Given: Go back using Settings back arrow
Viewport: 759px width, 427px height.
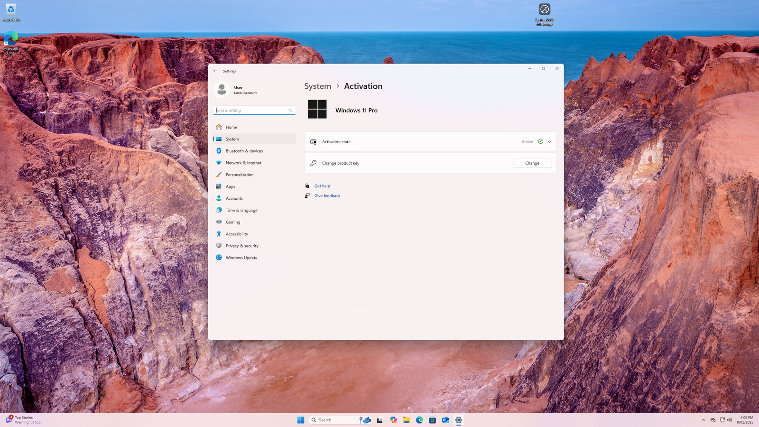Looking at the screenshot, I should click(x=215, y=71).
